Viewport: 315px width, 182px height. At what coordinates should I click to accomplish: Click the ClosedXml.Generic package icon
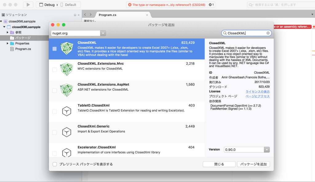[x=67, y=132]
